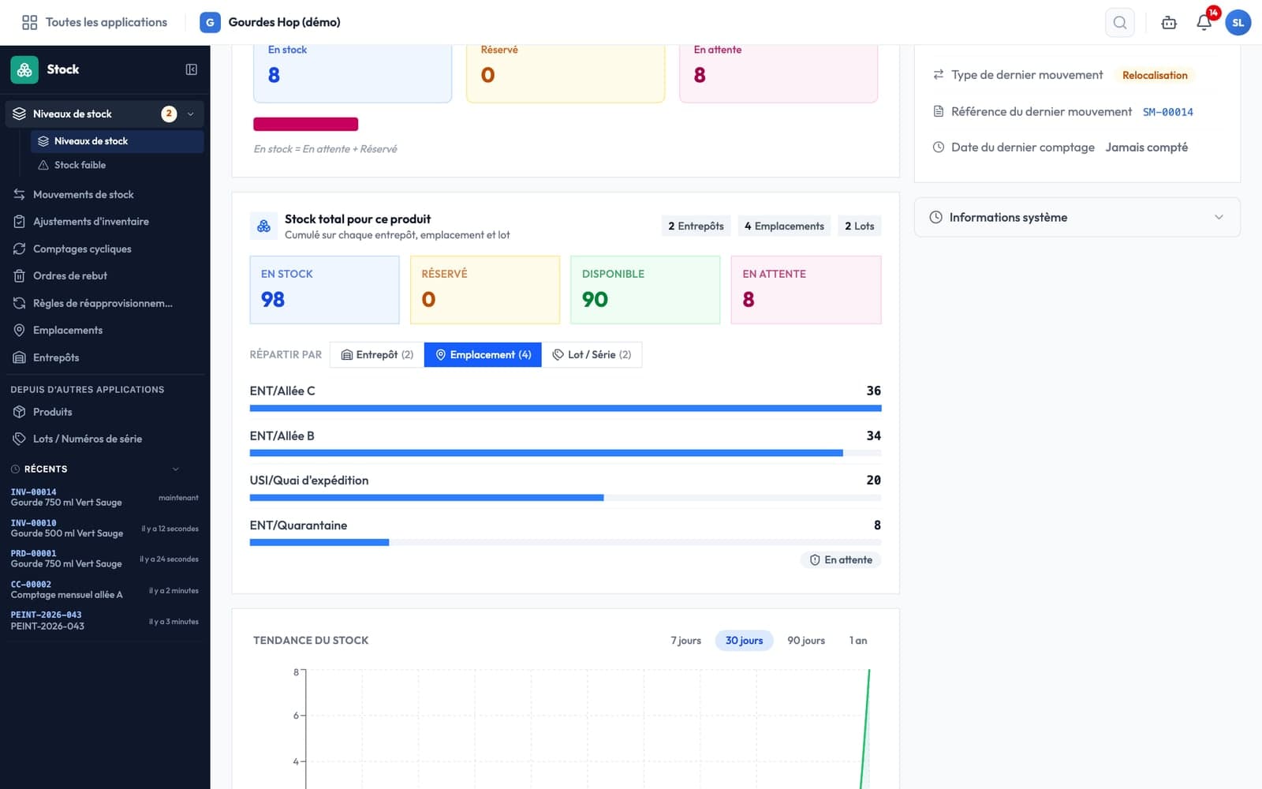Go to Mouvements de stock
The width and height of the screenshot is (1262, 789).
pyautogui.click(x=105, y=194)
